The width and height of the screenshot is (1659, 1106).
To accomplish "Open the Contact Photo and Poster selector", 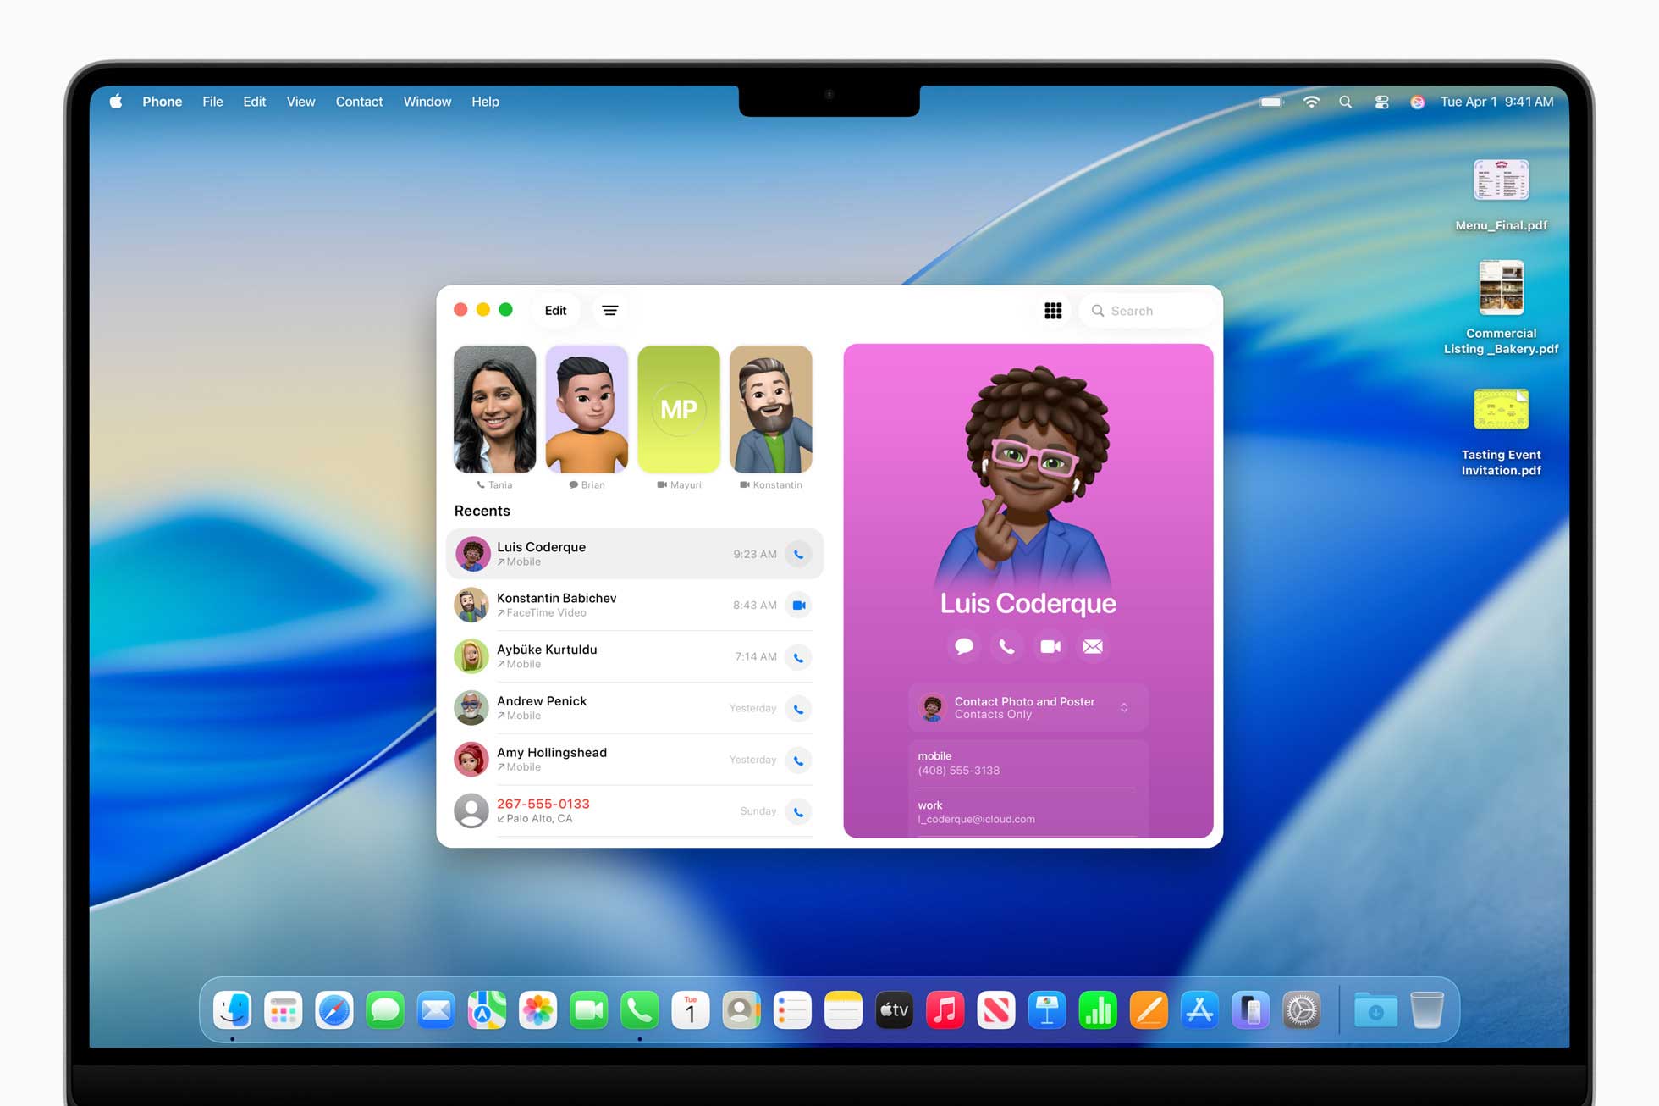I will pos(1027,707).
